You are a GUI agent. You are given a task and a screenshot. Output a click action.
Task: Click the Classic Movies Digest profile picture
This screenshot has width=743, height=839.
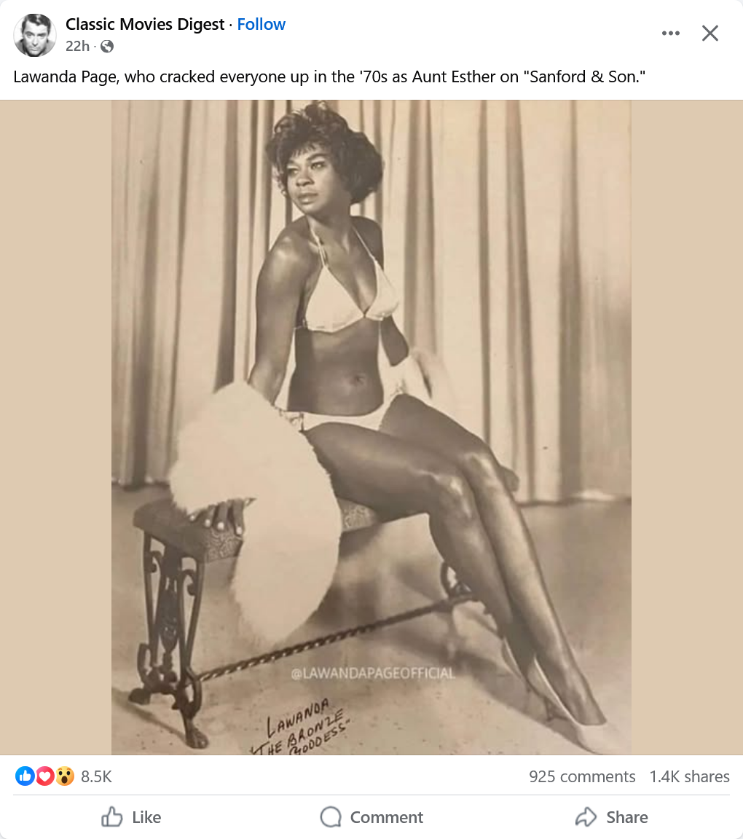(35, 35)
